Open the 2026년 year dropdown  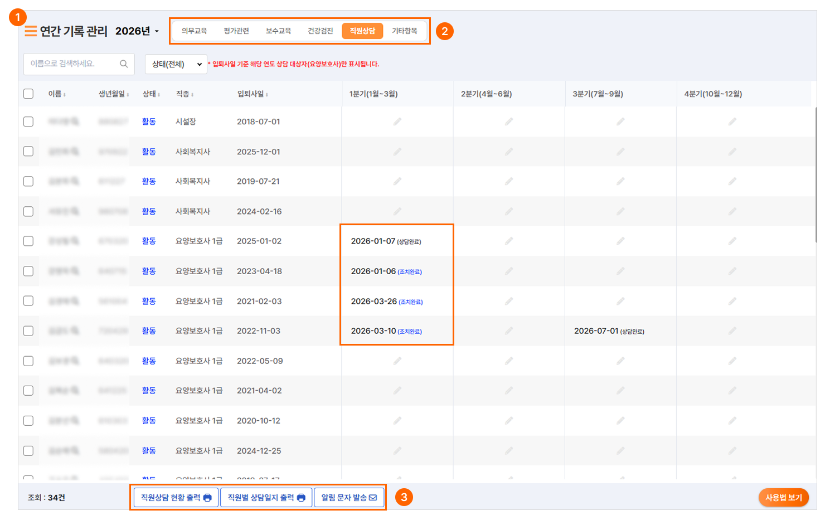pyautogui.click(x=137, y=31)
